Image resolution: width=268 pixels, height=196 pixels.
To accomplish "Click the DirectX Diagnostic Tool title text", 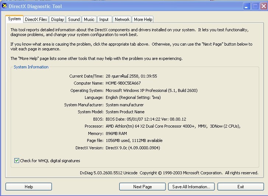I will click(x=35, y=6).
